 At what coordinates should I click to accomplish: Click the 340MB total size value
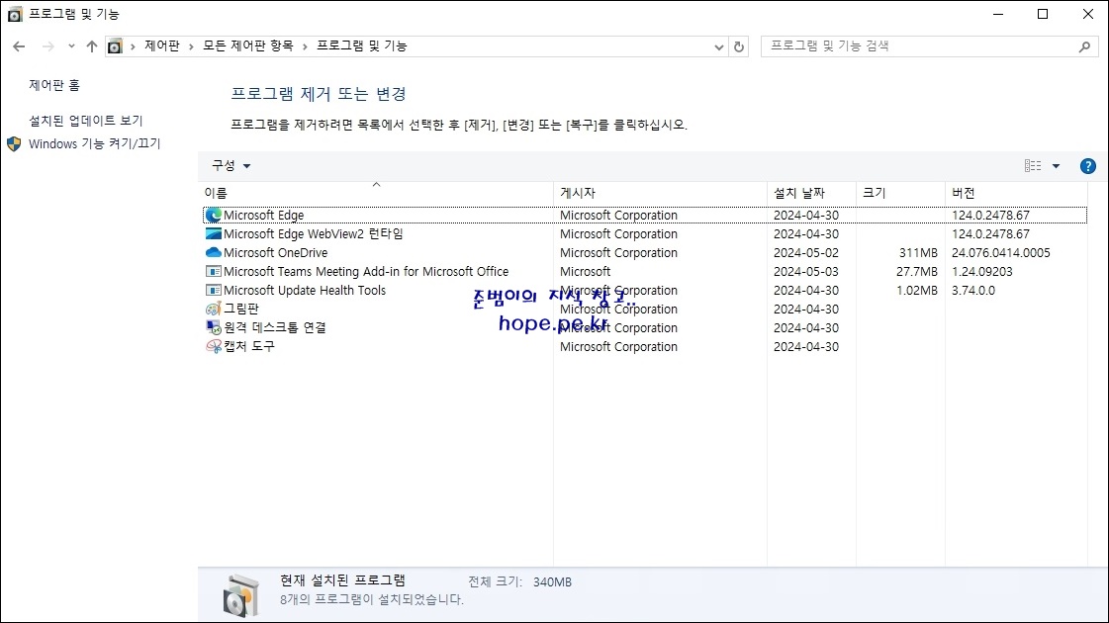[x=552, y=582]
